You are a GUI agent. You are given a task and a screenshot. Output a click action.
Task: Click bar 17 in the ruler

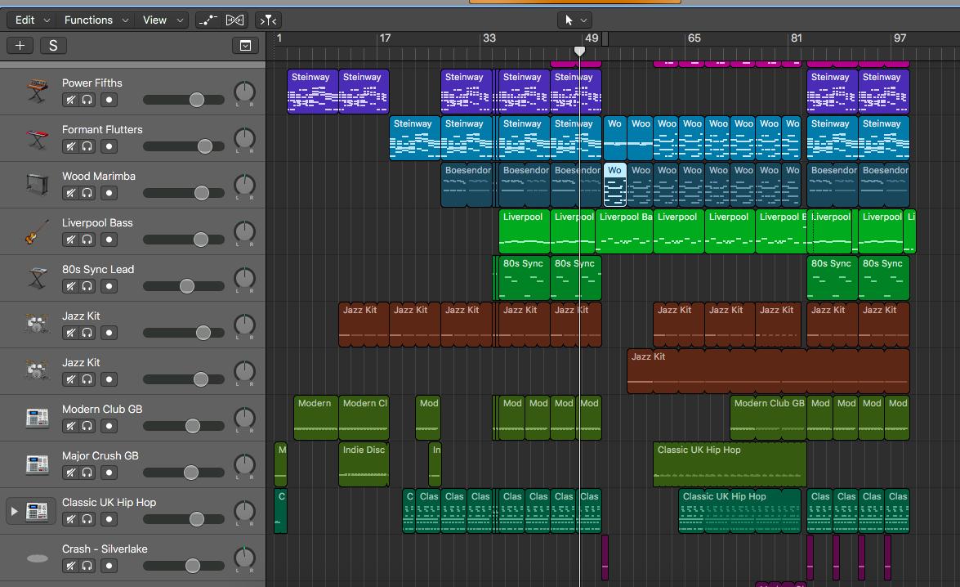coord(385,38)
